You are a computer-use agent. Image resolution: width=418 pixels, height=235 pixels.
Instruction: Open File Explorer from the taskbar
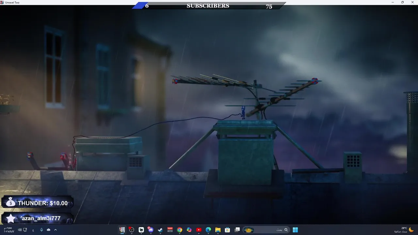click(218, 230)
